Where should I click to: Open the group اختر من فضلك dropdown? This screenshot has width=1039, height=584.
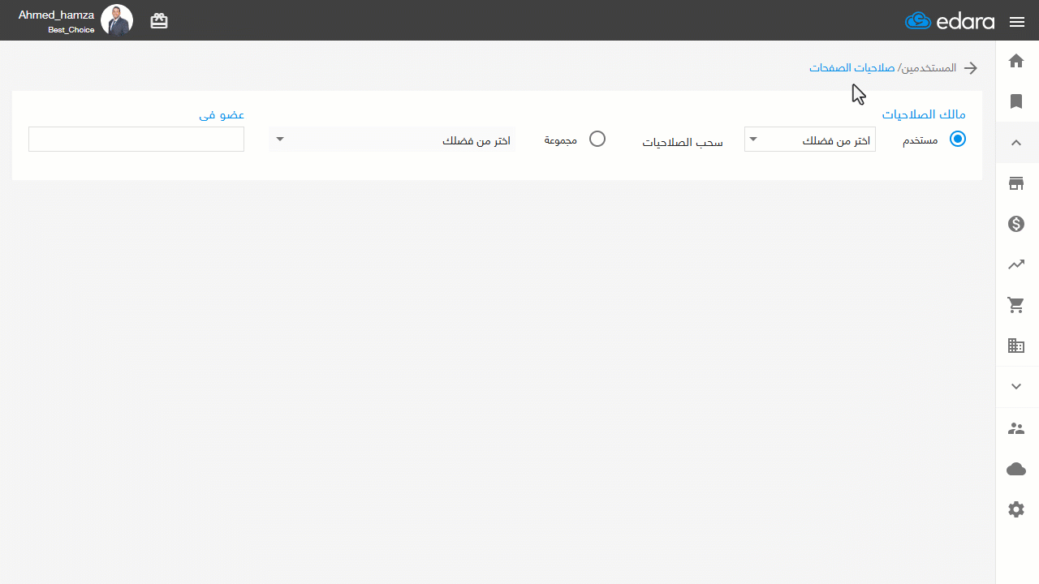point(392,140)
